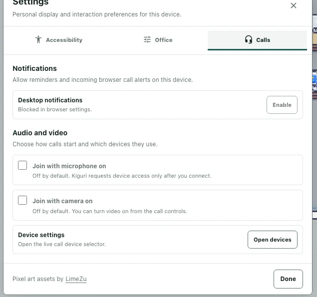This screenshot has width=317, height=297.
Task: Click the Device settings label
Action: pos(41,235)
